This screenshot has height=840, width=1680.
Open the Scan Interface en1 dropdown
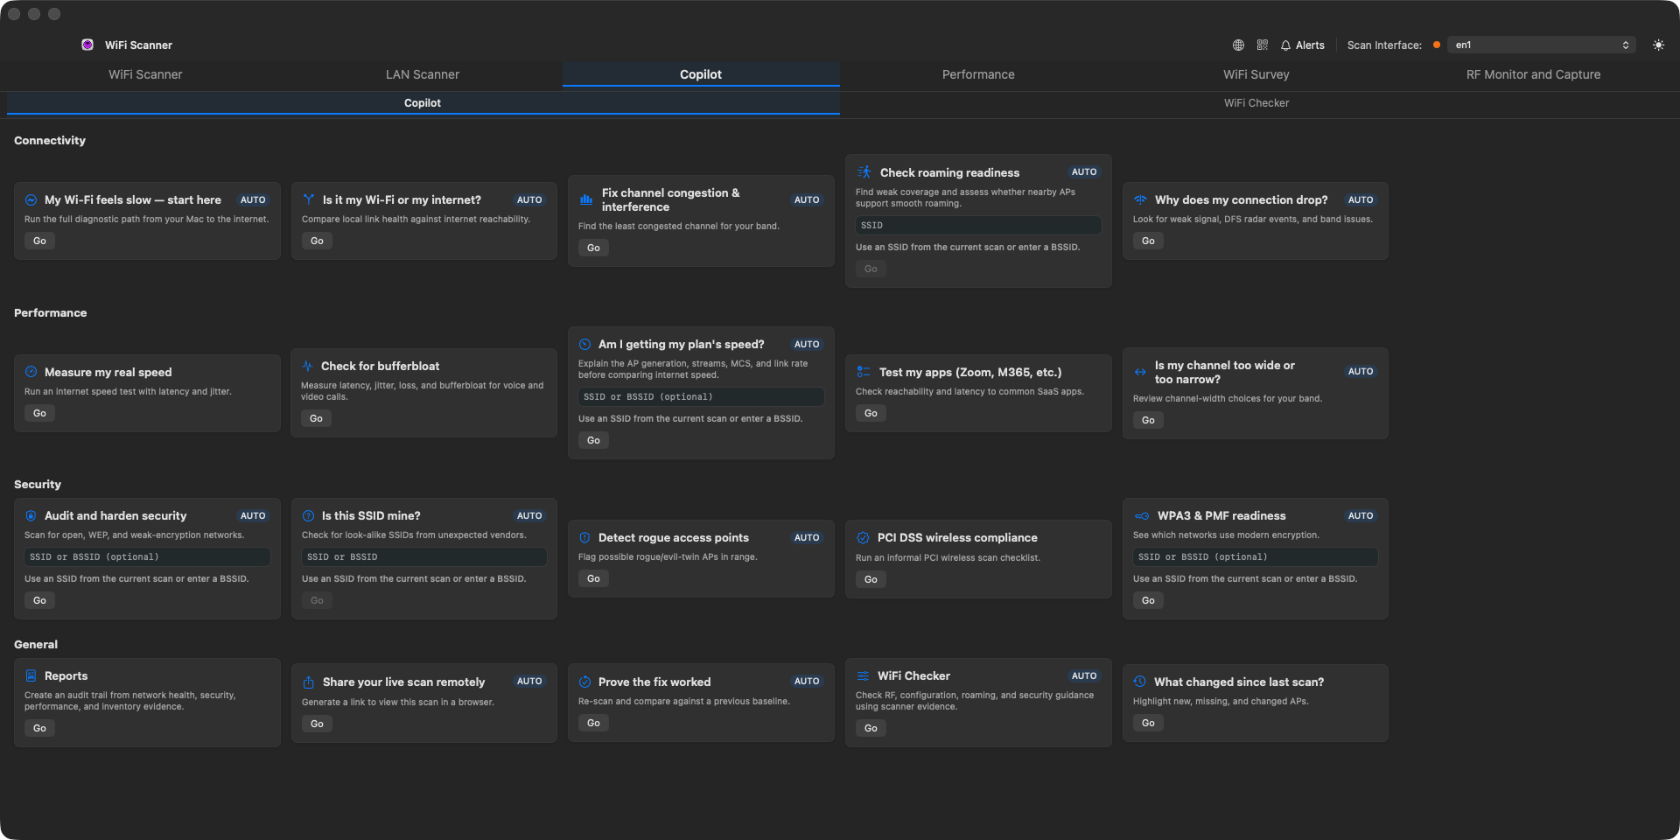click(1541, 45)
